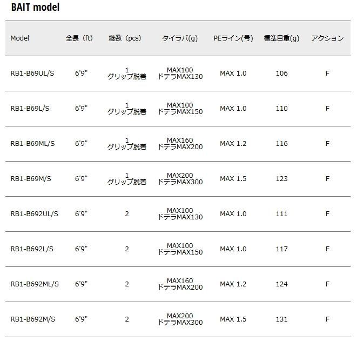Select the RB1-B692ML/S model cell
The image size is (357, 341).
35,284
